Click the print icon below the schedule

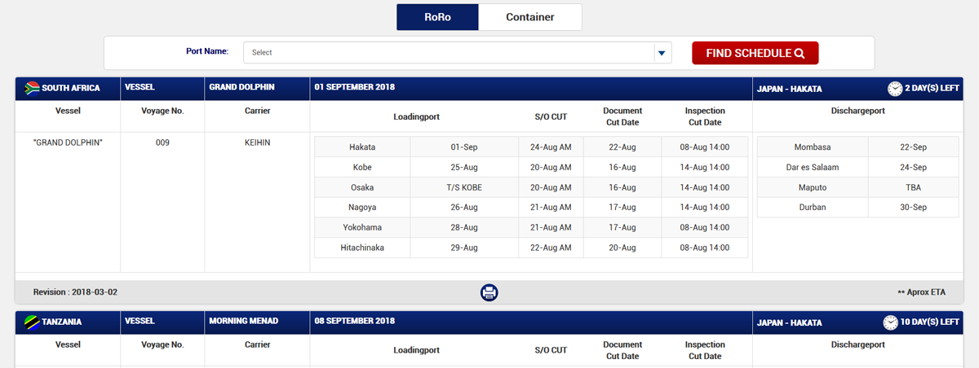click(x=489, y=292)
